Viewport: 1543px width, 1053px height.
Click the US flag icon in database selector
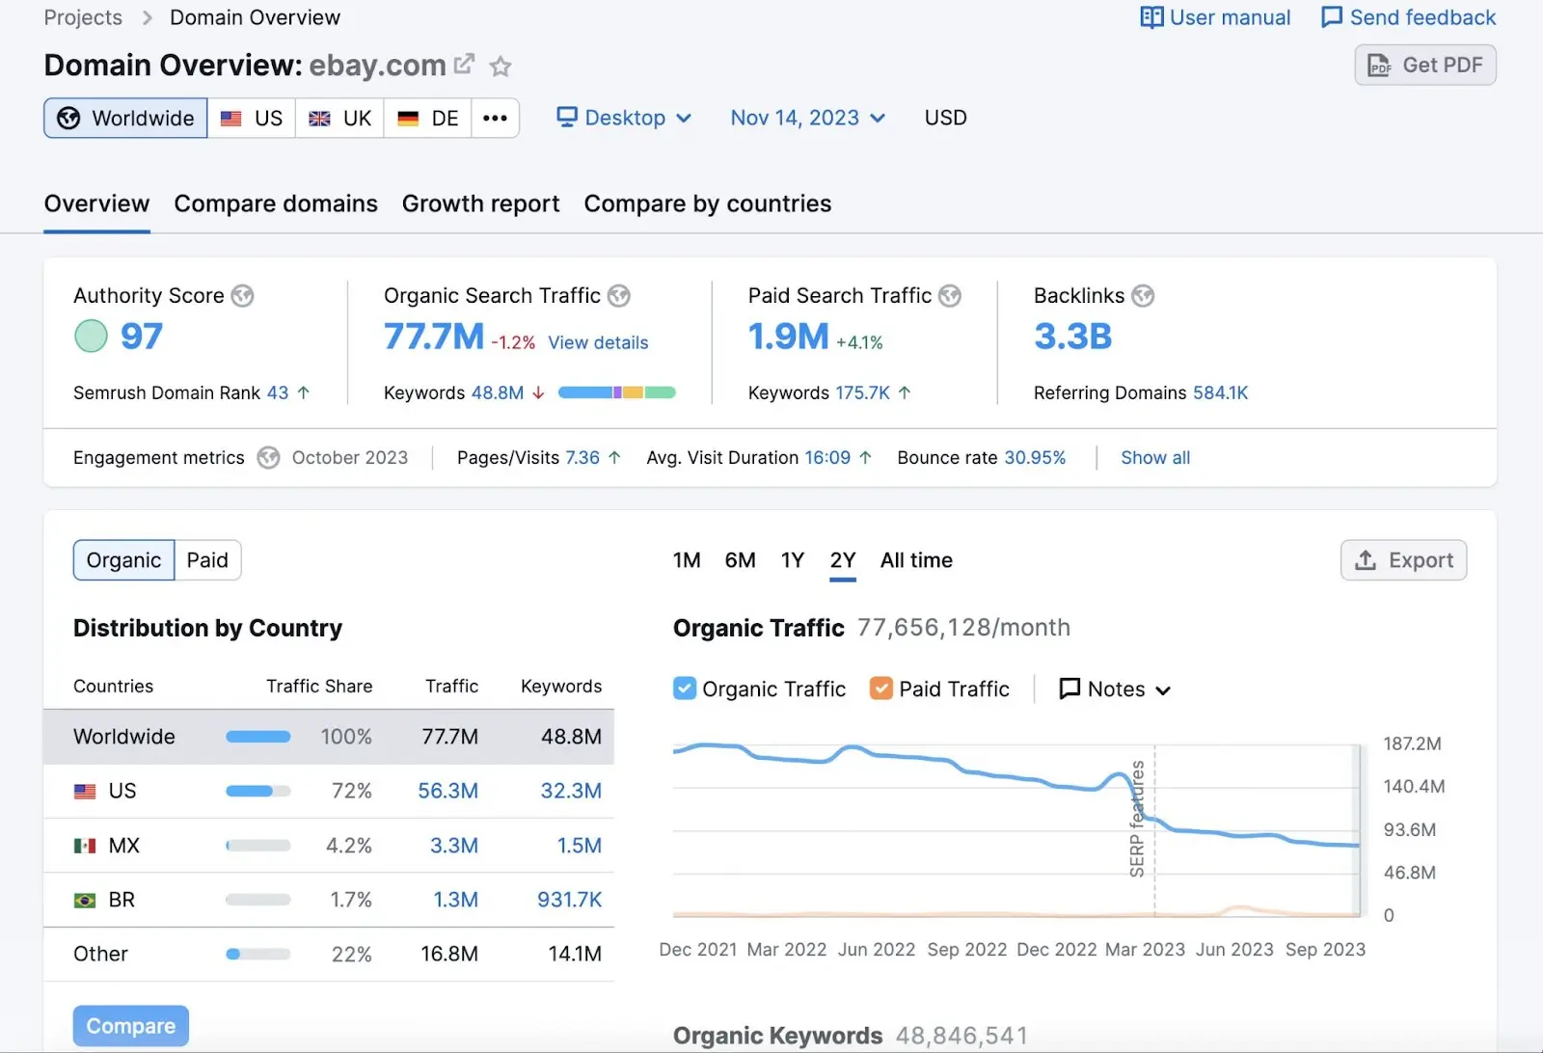click(231, 119)
